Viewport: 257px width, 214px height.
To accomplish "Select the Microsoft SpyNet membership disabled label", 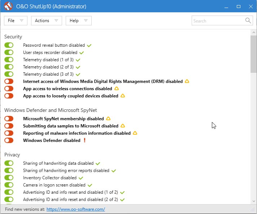I will pos(64,119).
